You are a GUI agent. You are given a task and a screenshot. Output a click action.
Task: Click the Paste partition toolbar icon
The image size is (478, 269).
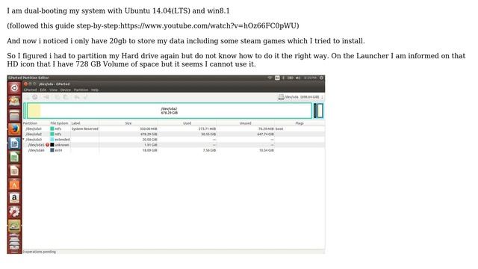point(66,97)
